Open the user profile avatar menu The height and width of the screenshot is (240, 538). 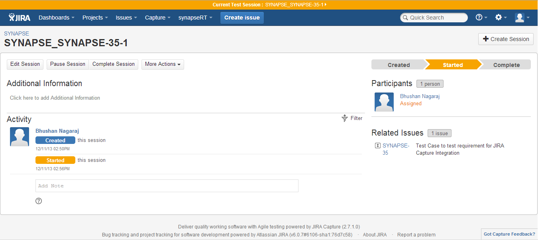point(522,18)
